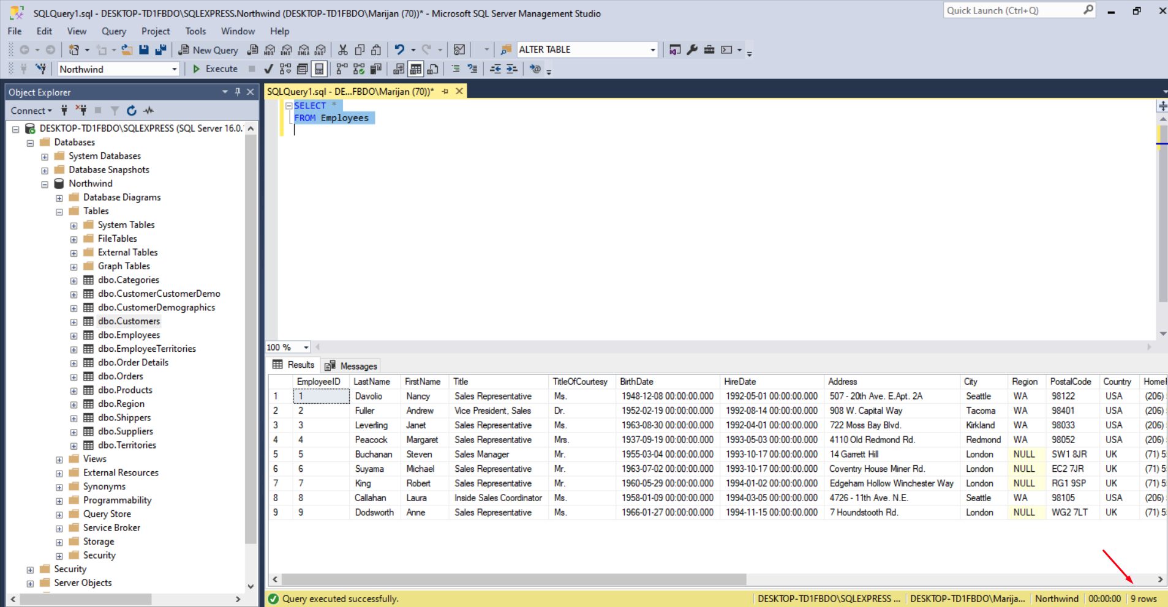Toggle Include Actual Execution Plan
Viewport: 1168px width, 607px height.
coord(342,69)
